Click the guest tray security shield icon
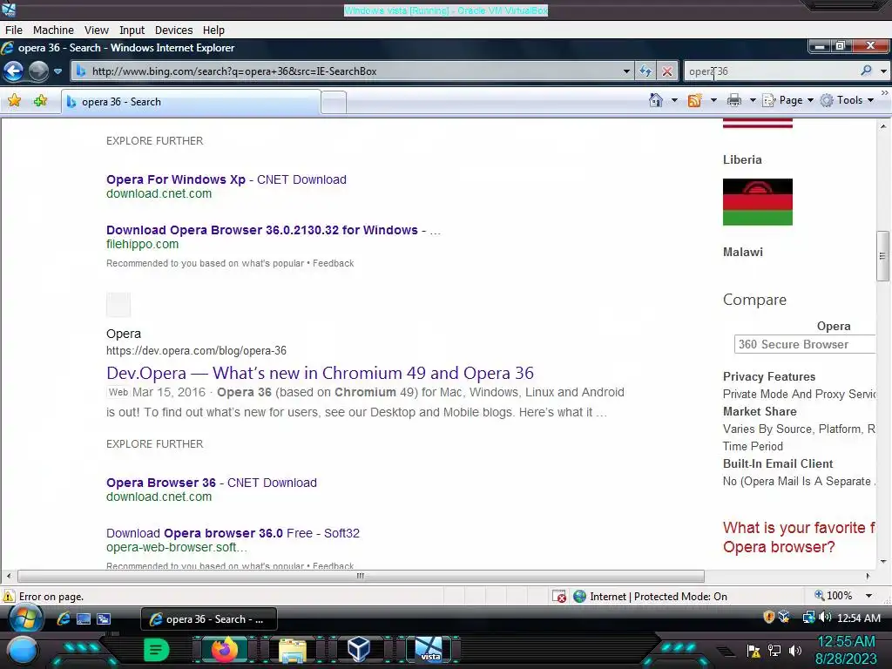 point(768,617)
